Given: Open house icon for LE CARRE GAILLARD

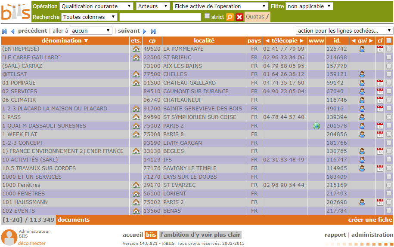Looking at the screenshot, I should (136, 58).
